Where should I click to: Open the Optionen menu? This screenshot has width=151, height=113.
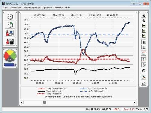click(x=47, y=8)
